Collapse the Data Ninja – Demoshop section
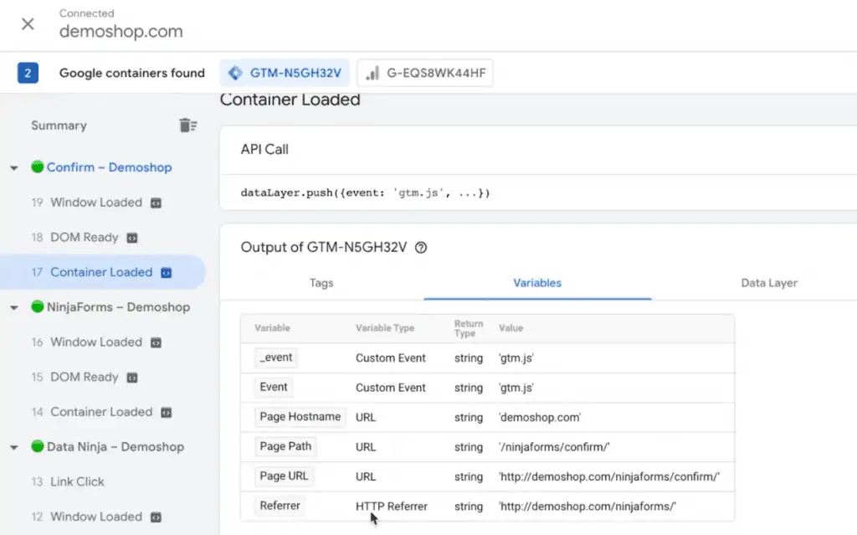Viewport: 857px width, 535px height. (x=13, y=447)
